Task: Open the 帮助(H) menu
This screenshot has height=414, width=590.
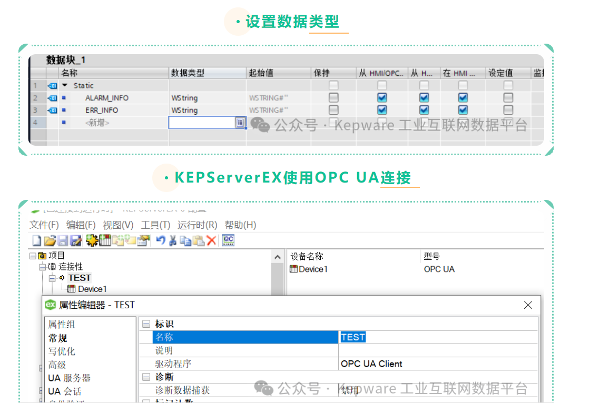Action: (240, 225)
